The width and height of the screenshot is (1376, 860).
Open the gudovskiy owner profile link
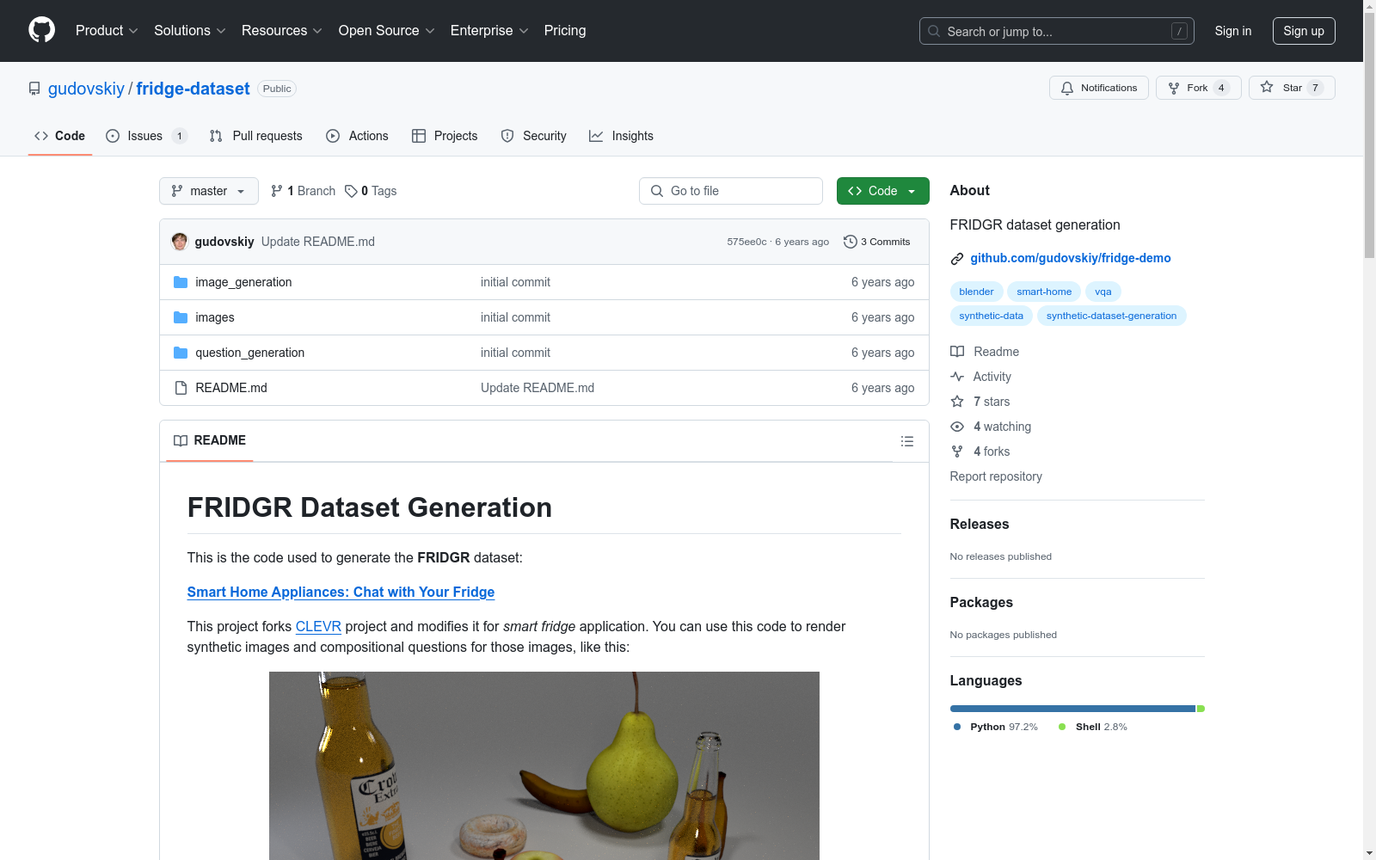86,89
